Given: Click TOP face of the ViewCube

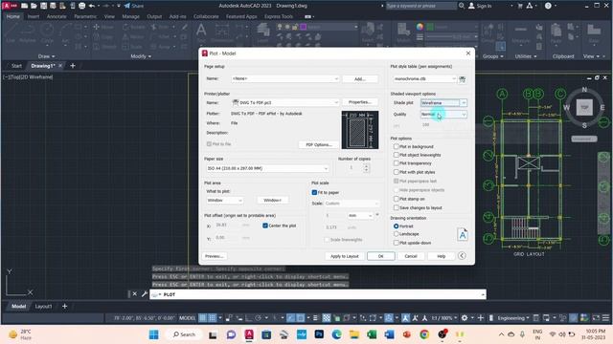Looking at the screenshot, I should pos(584,107).
